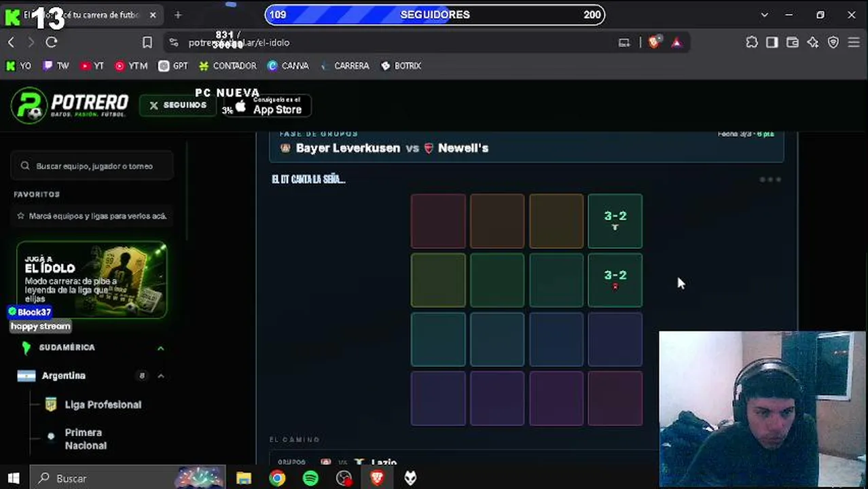The height and width of the screenshot is (489, 868).
Task: Open Leo AI assistant icon
Action: click(x=813, y=42)
